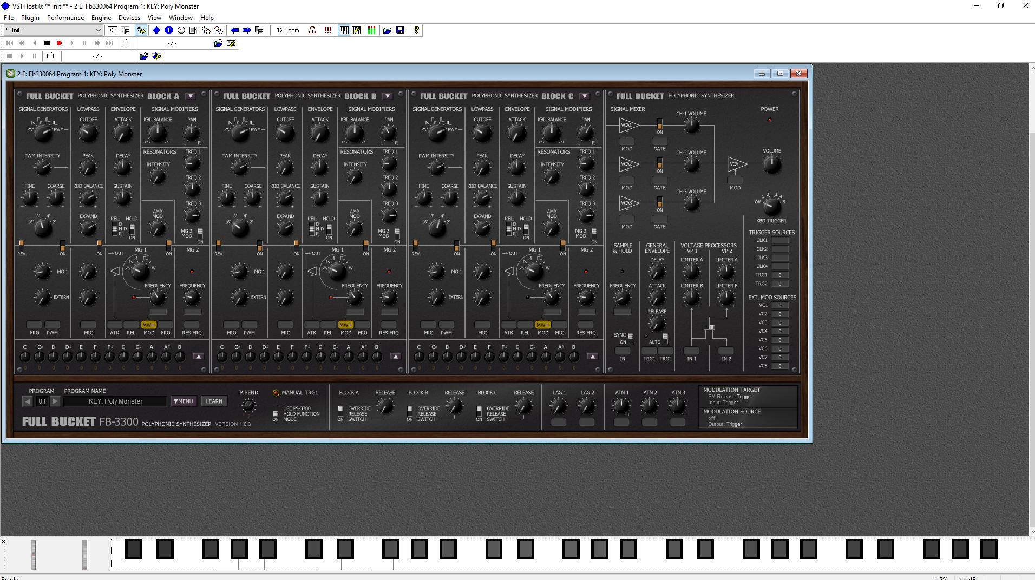Viewport: 1035px width, 580px height.
Task: Save the performance with the diskette icon
Action: [x=400, y=30]
